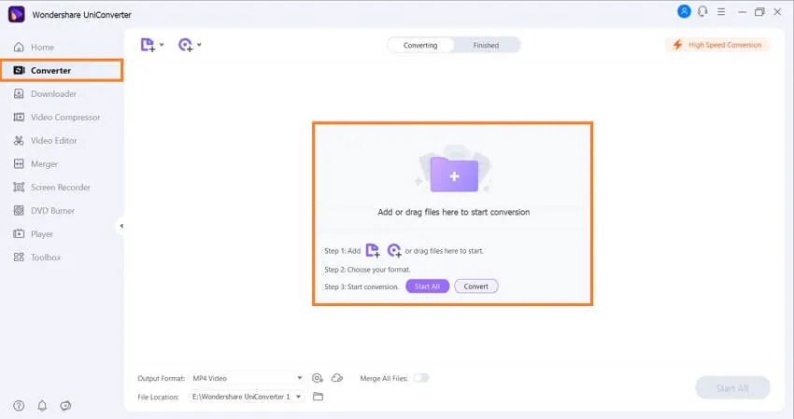Image resolution: width=794 pixels, height=419 pixels.
Task: Click 'Add or drag files here' text
Action: tap(454, 212)
